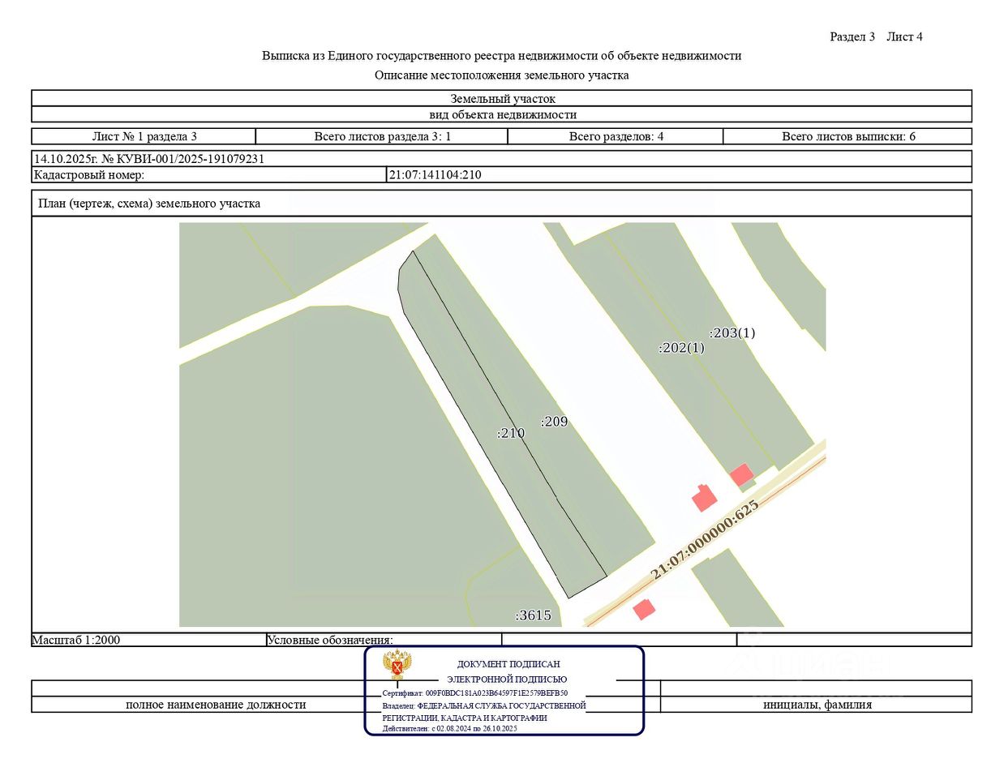Click the red building marker left of the road label
Image resolution: width=1004 pixels, height=776 pixels.
click(704, 497)
